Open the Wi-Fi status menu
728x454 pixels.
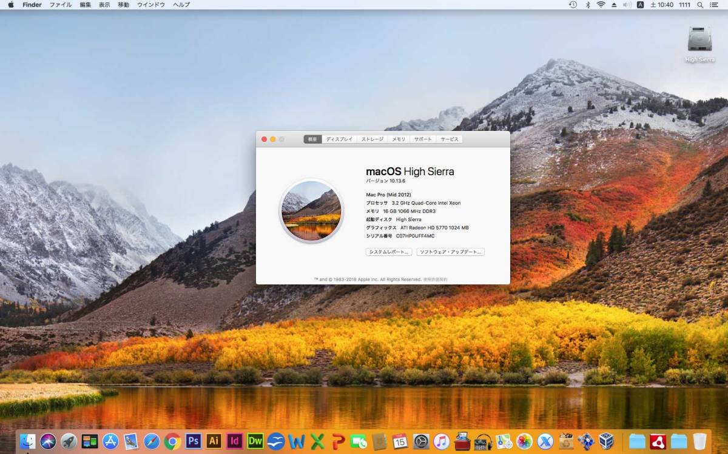[601, 4]
